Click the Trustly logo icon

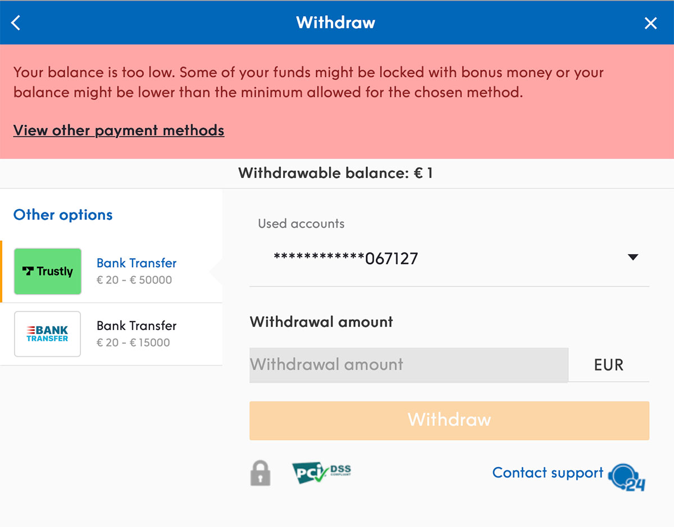[48, 272]
